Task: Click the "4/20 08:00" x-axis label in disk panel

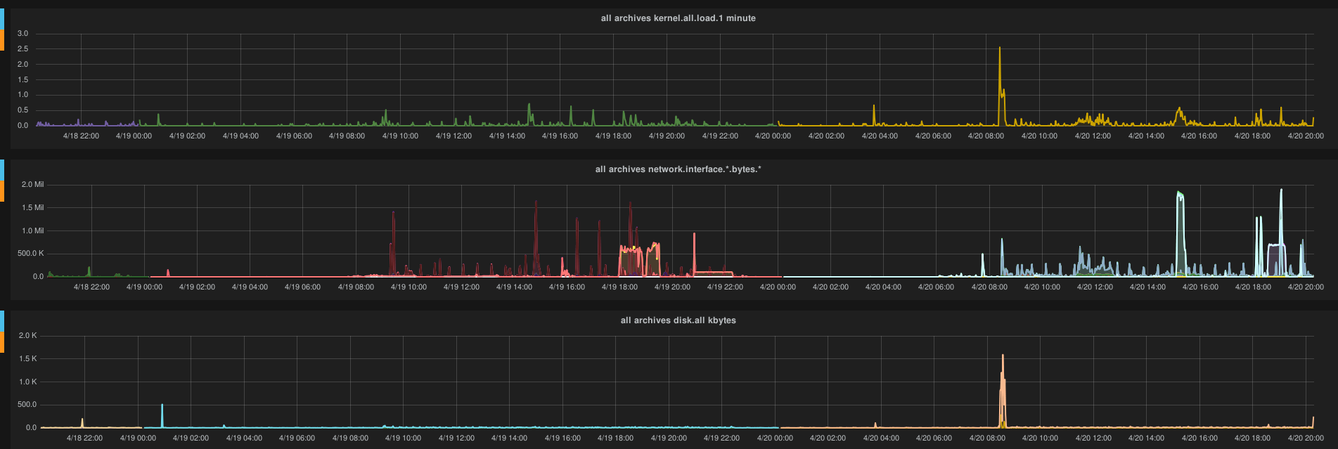Action: click(x=987, y=438)
